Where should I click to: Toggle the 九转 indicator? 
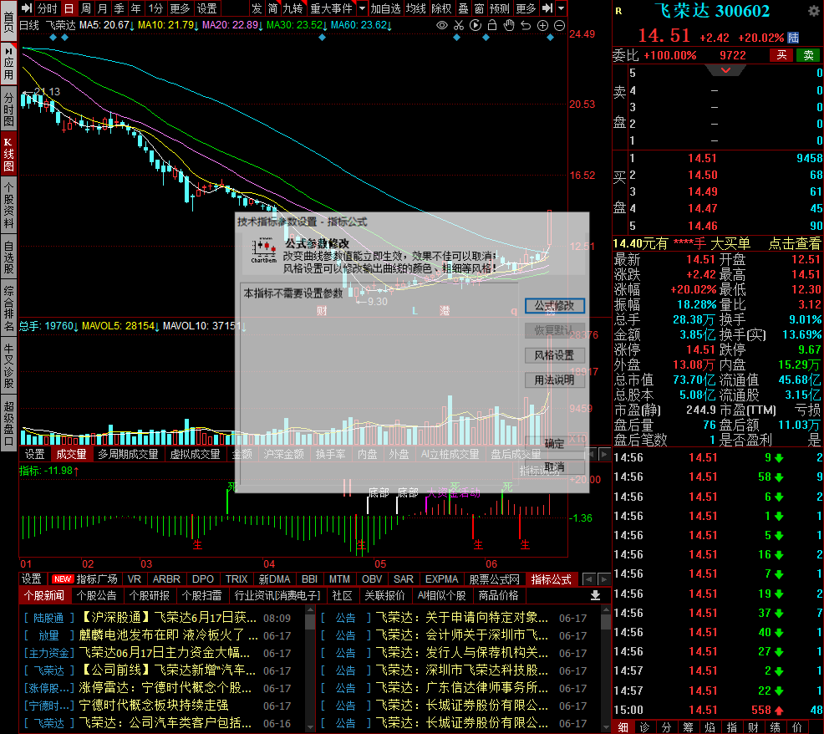[x=292, y=8]
